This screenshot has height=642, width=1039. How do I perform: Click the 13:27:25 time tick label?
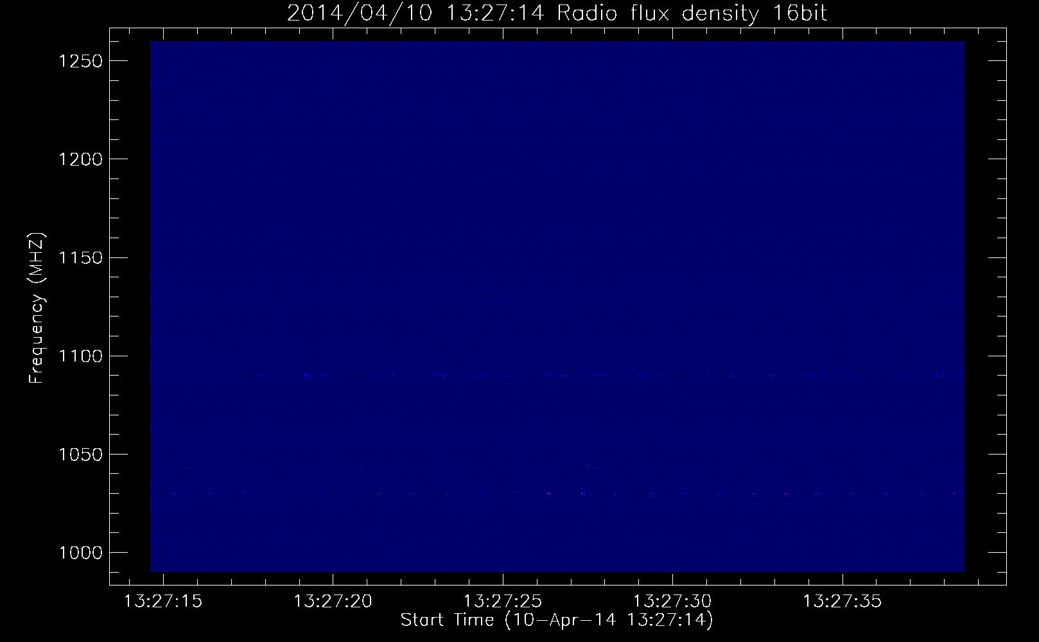[x=503, y=602]
